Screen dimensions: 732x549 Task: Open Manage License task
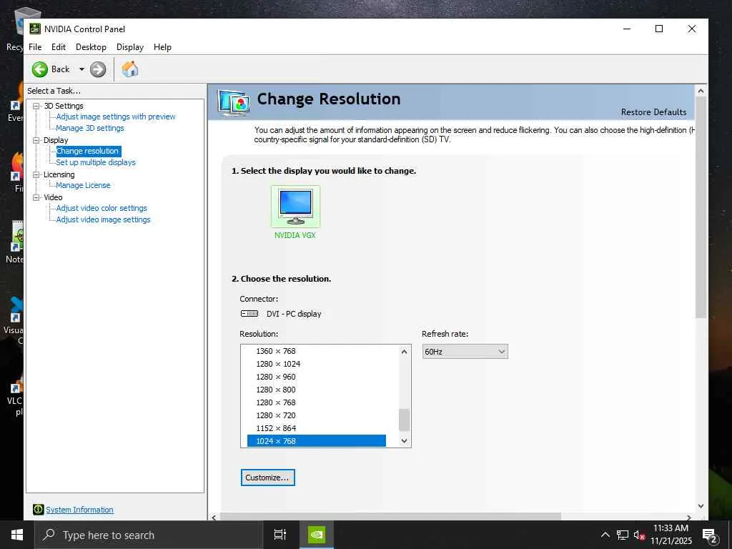click(83, 185)
